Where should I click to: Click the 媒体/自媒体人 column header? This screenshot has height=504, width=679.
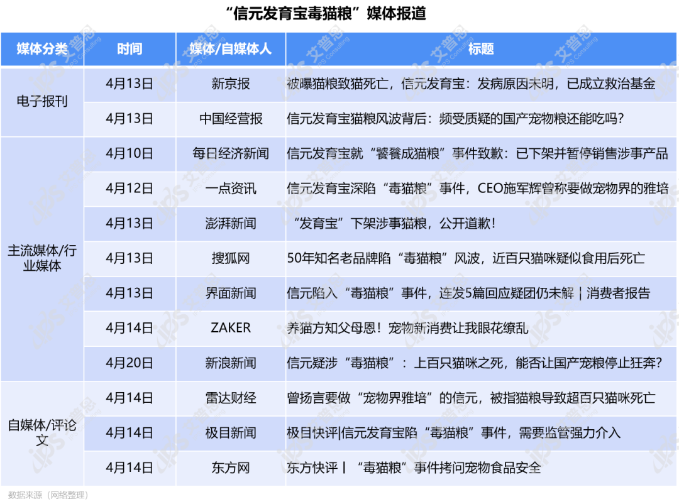point(230,49)
